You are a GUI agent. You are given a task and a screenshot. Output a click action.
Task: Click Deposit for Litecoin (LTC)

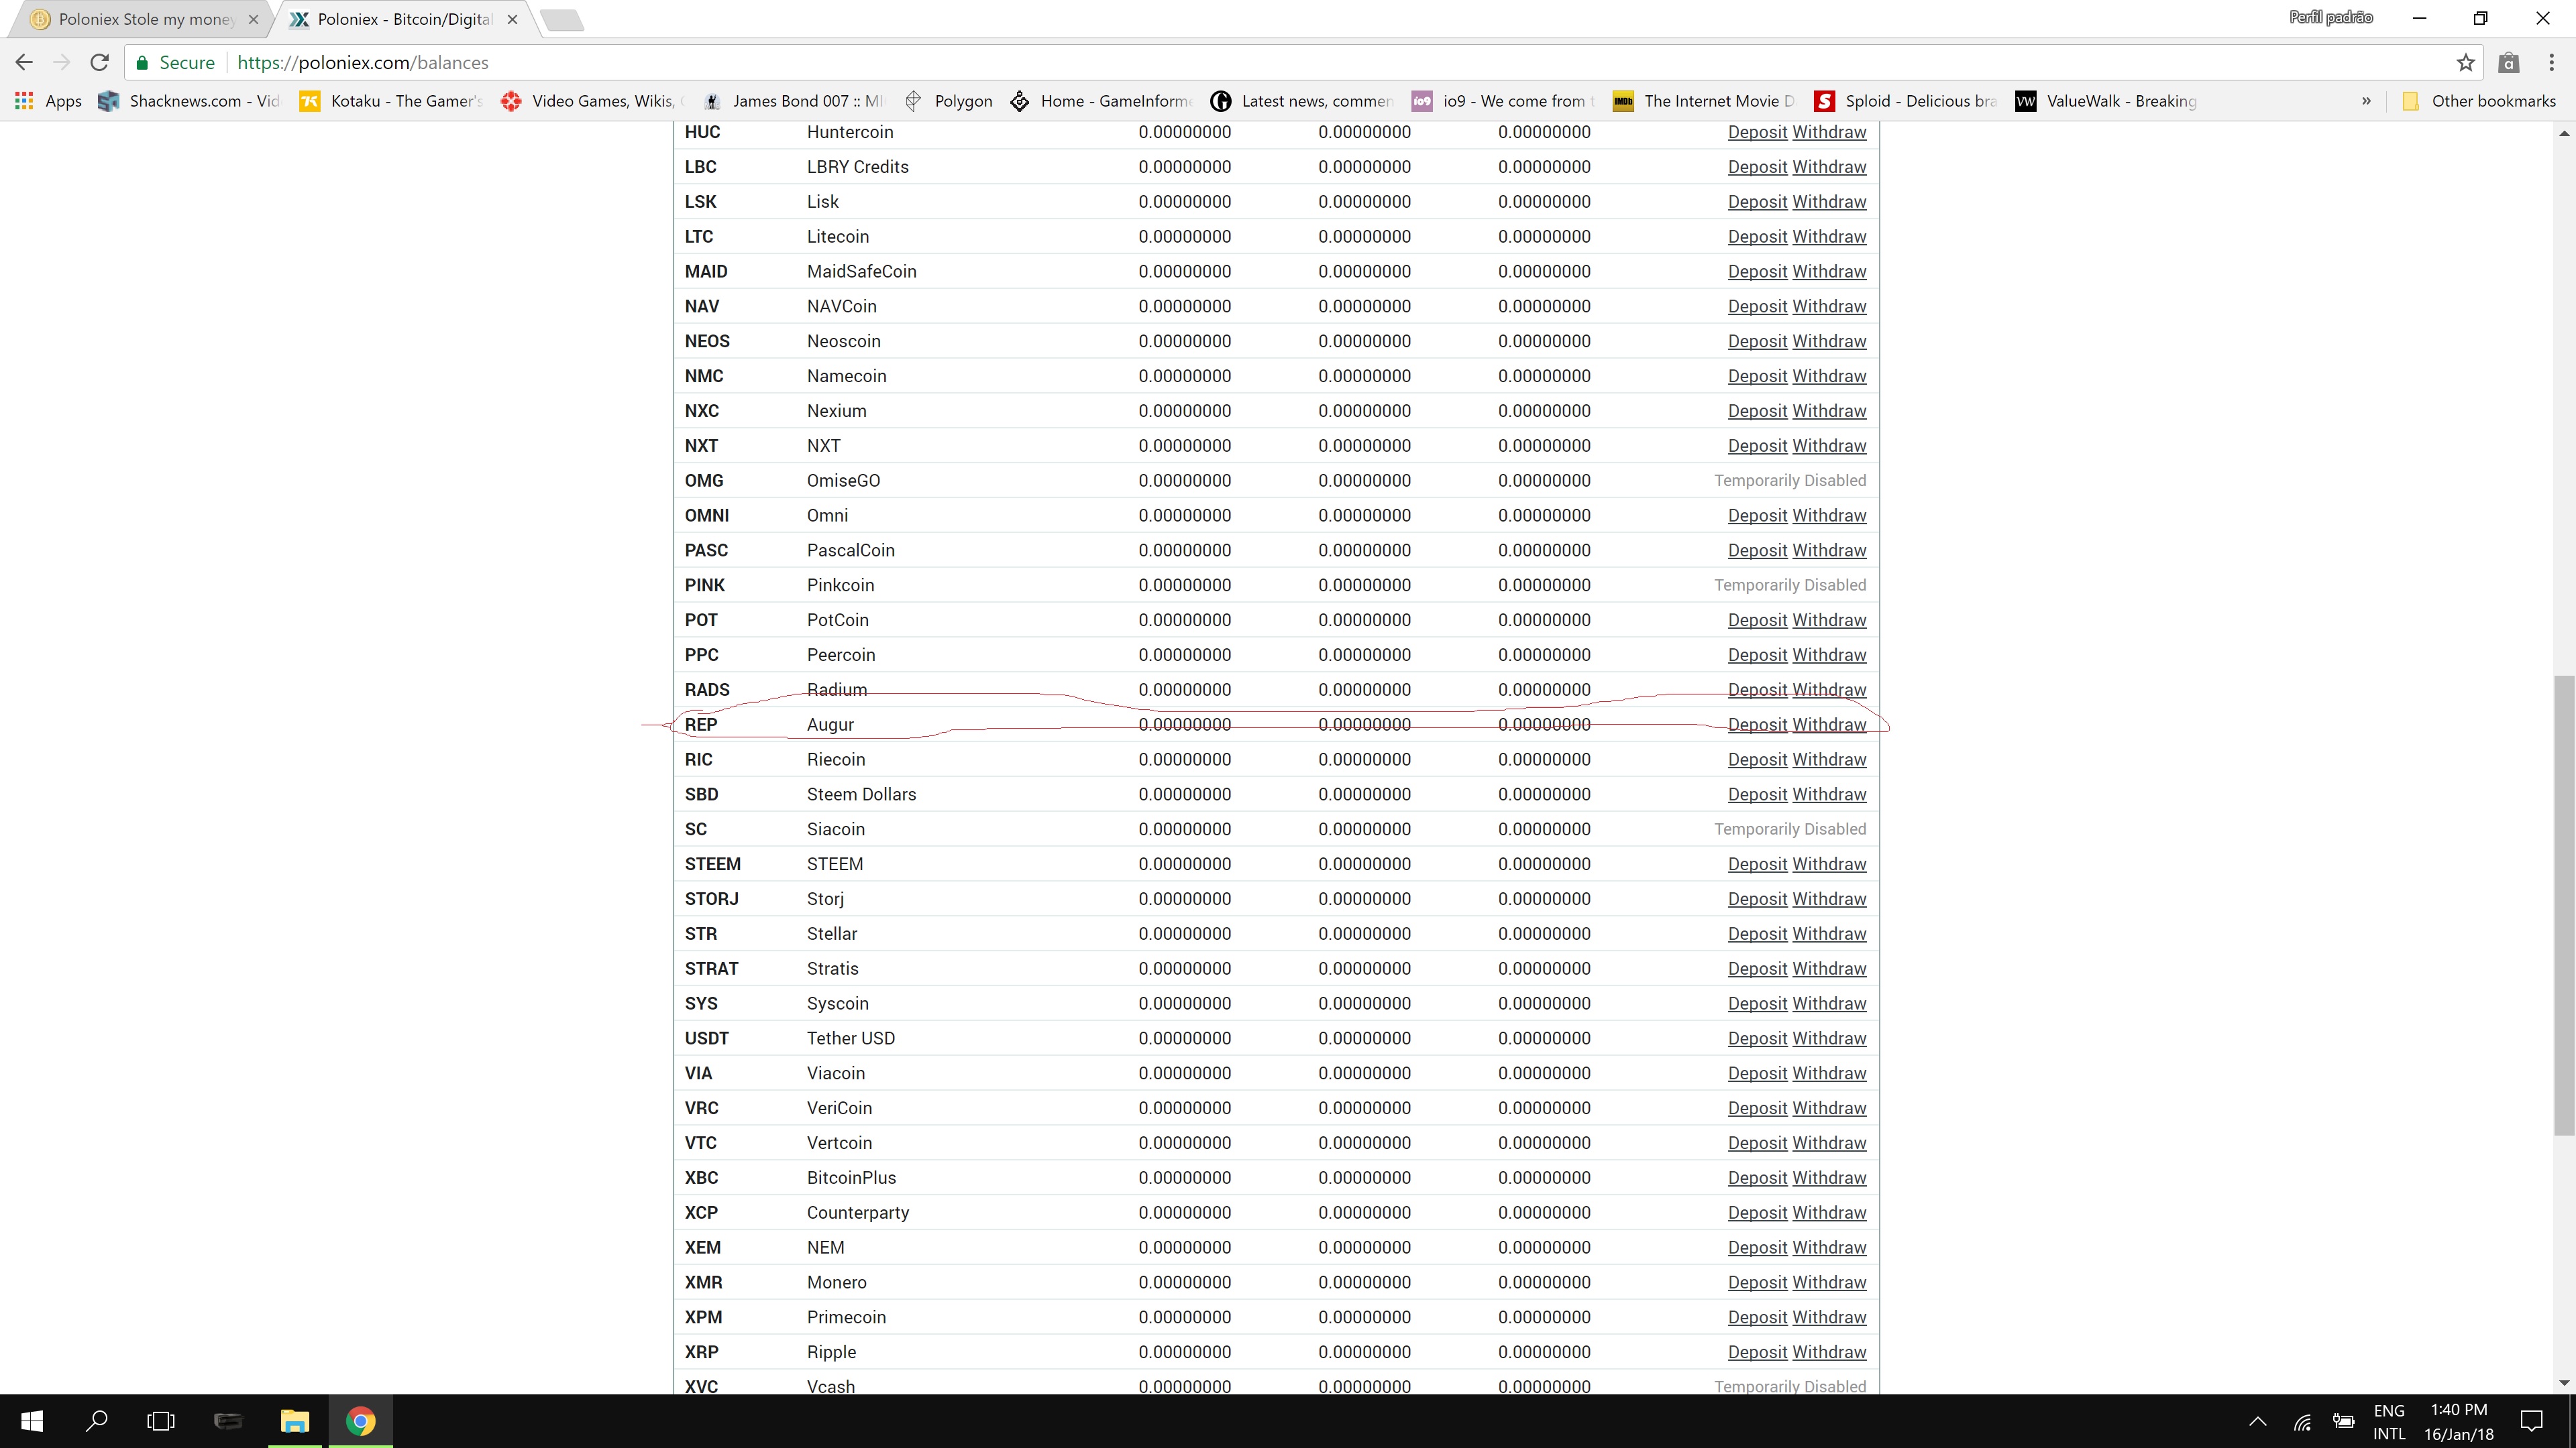point(1757,237)
